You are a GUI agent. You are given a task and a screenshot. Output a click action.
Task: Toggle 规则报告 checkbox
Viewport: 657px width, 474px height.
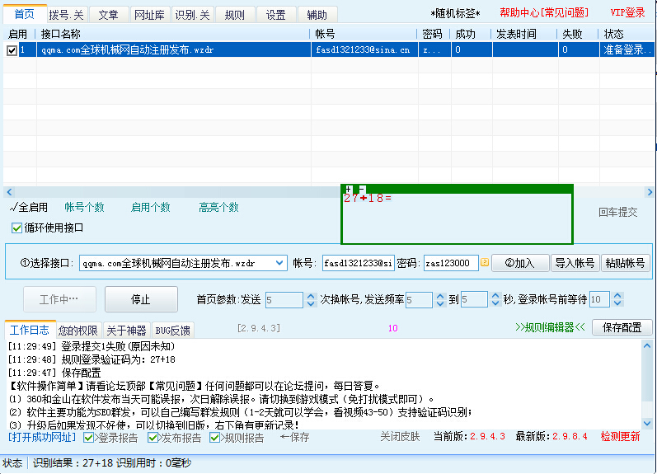point(214,438)
